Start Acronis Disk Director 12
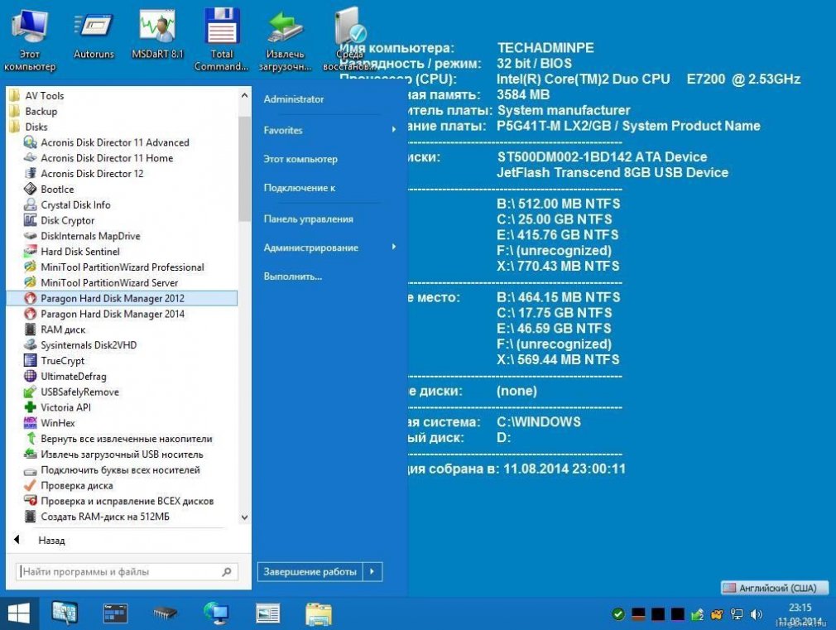Image resolution: width=836 pixels, height=630 pixels. click(92, 173)
